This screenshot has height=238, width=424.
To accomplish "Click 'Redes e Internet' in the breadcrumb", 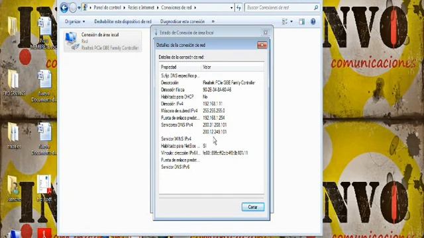I will click(141, 7).
